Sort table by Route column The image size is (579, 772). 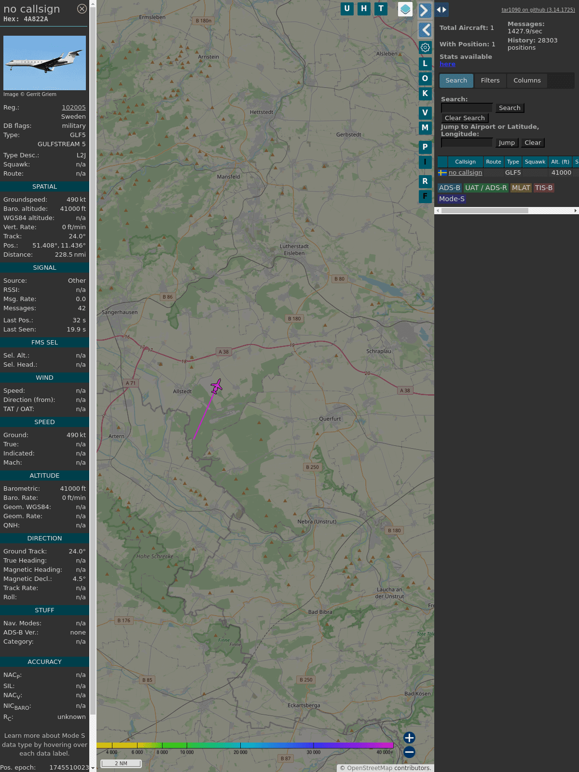[494, 162]
